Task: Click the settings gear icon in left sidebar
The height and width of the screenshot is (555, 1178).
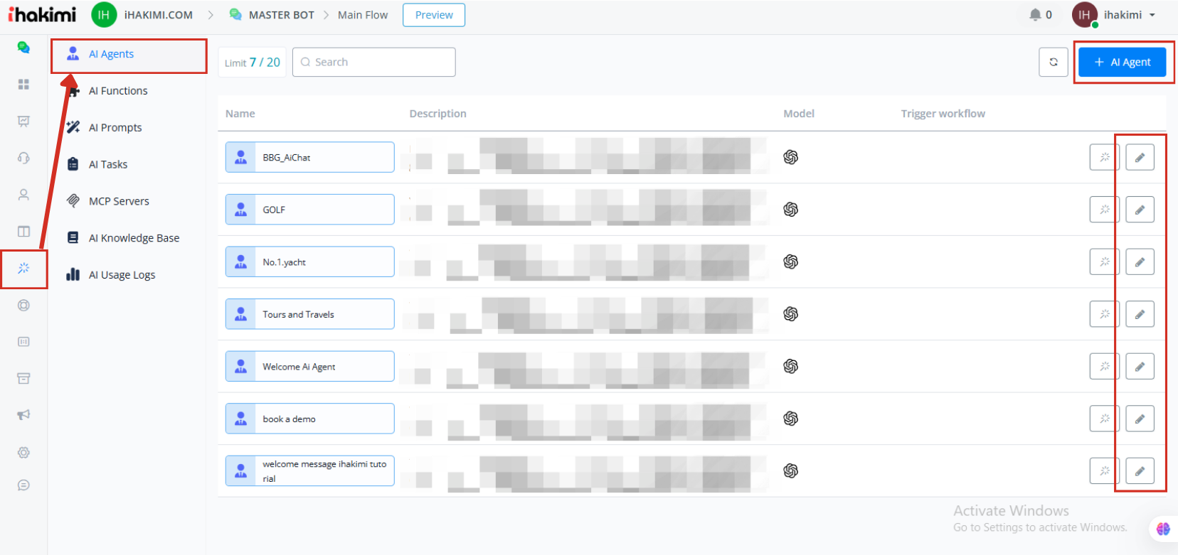Action: coord(23,453)
